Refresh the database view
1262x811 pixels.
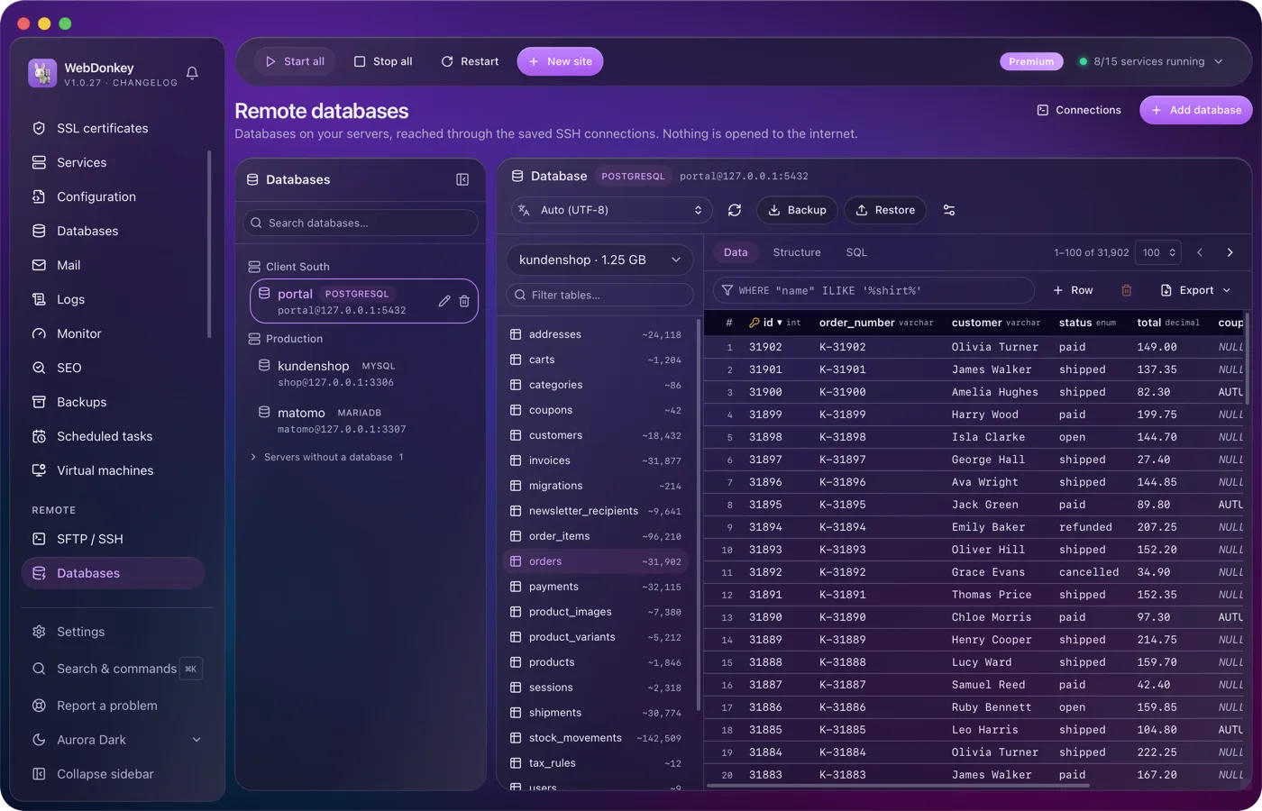point(735,210)
